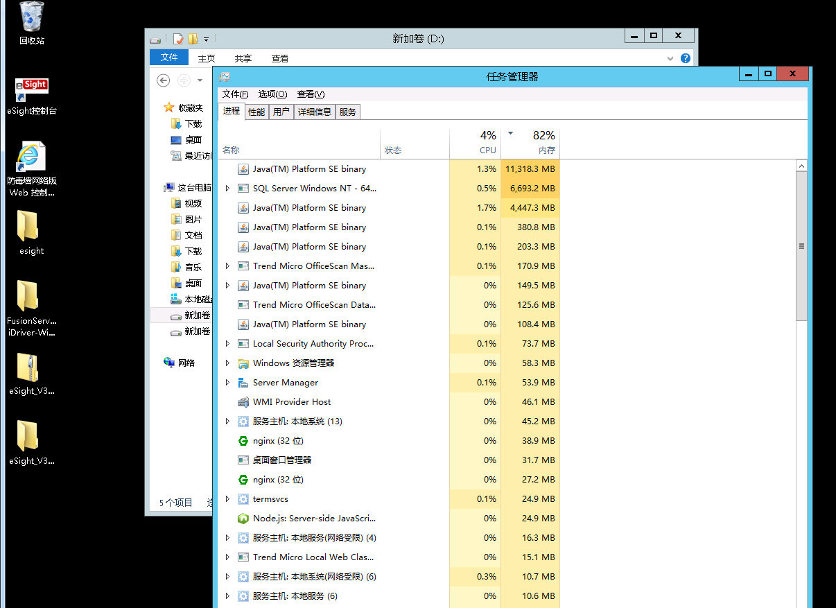
Task: Open the 查看 ribbon tab in Explorer
Action: [280, 58]
